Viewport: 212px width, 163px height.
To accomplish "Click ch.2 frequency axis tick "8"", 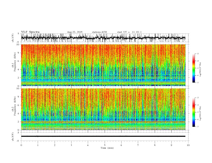I will click(19, 97).
